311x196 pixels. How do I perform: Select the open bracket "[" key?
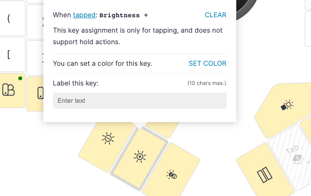pos(12,55)
